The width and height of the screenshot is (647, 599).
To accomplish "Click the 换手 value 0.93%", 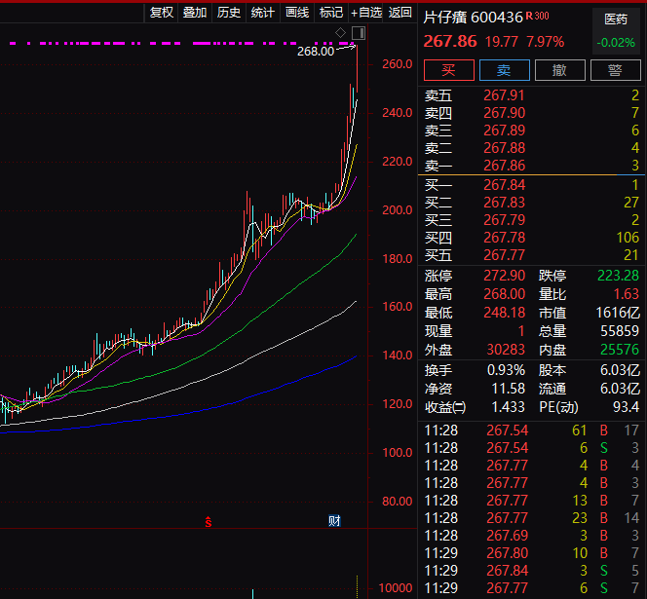I will (506, 370).
